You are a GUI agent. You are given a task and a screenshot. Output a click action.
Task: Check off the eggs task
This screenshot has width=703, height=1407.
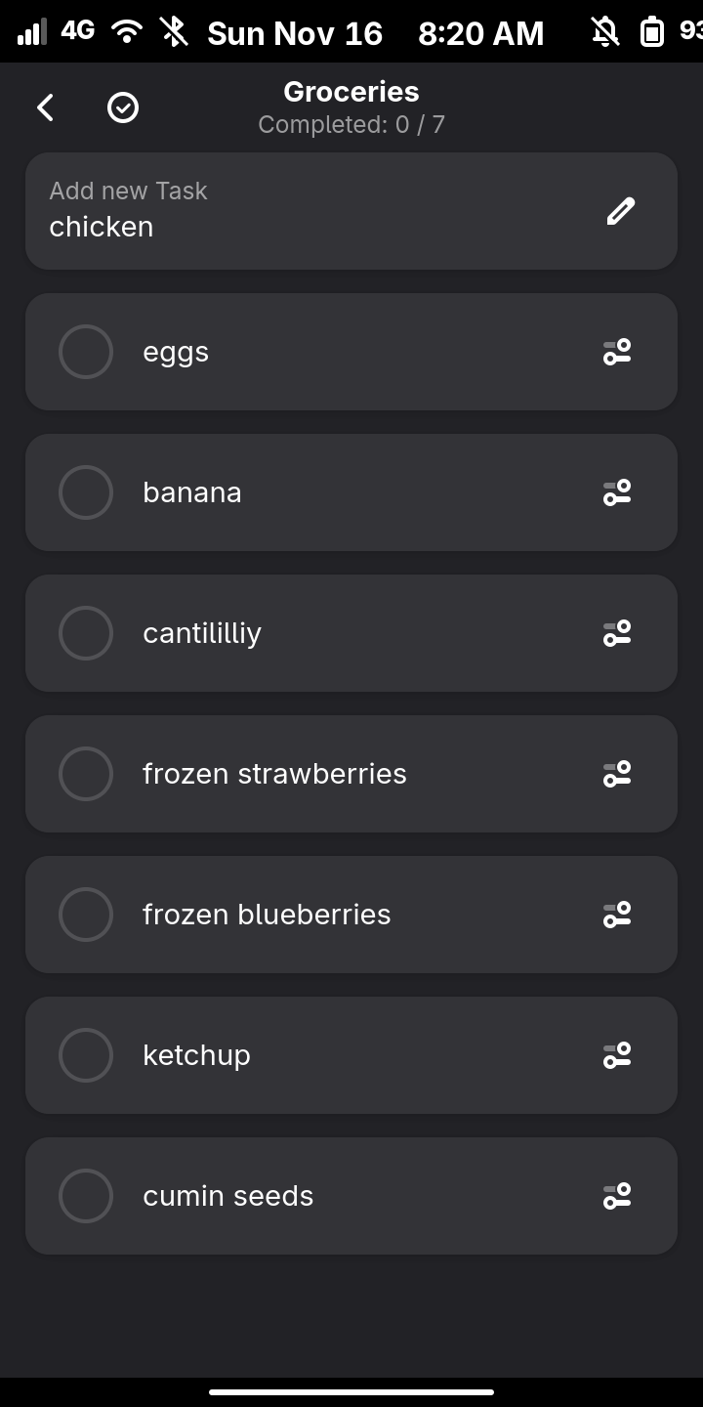pos(86,352)
